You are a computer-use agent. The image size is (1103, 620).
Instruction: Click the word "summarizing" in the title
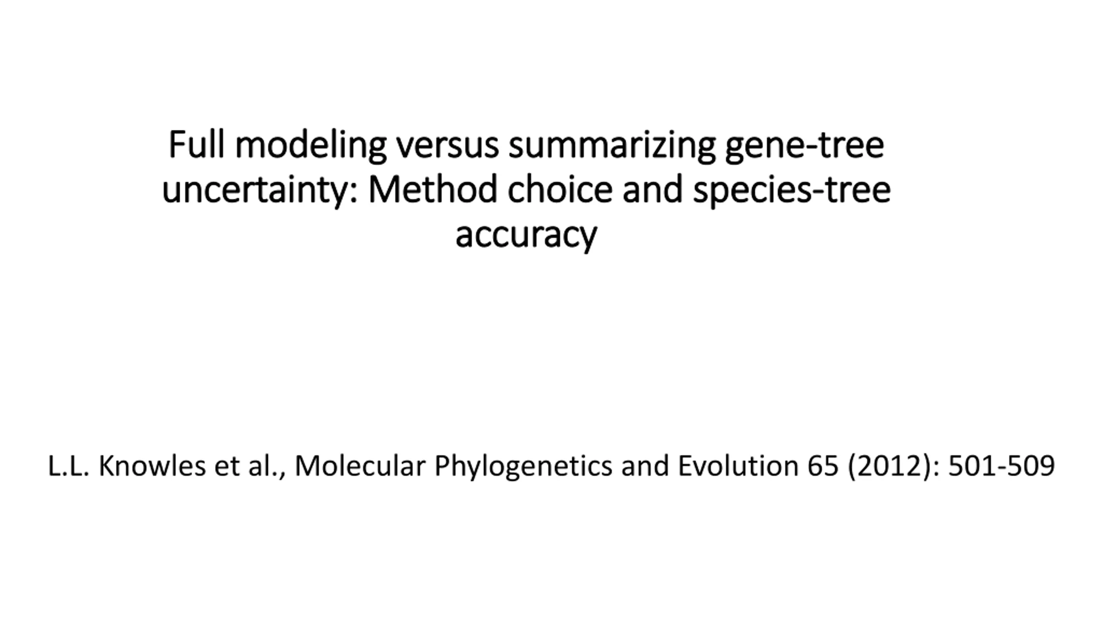(612, 146)
